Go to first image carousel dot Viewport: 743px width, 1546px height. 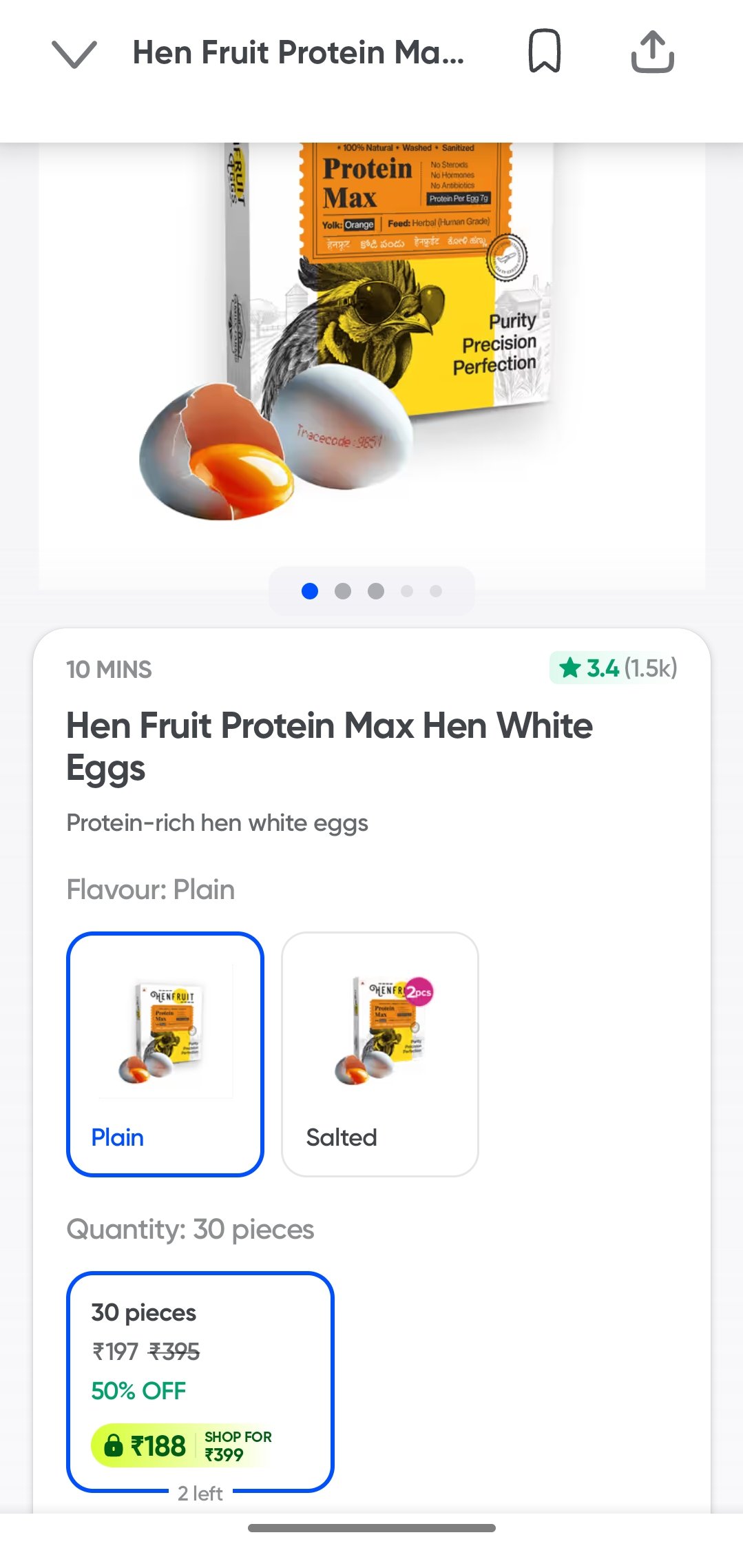click(x=310, y=591)
